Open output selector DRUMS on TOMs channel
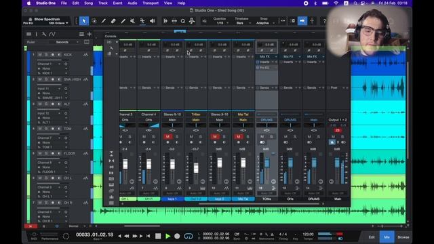Screen dimensions: 434x244 coord(267,120)
